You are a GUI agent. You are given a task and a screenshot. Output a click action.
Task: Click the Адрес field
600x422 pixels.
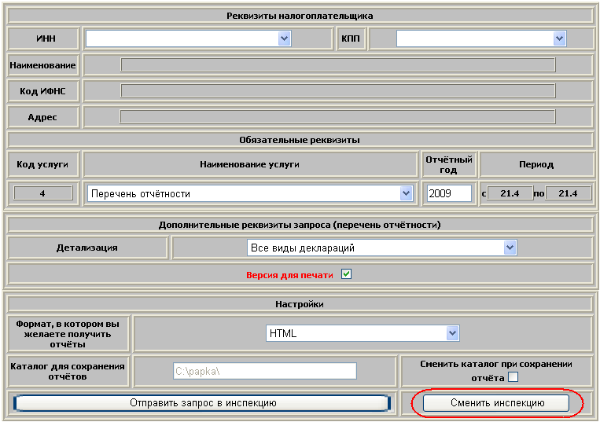tap(338, 117)
